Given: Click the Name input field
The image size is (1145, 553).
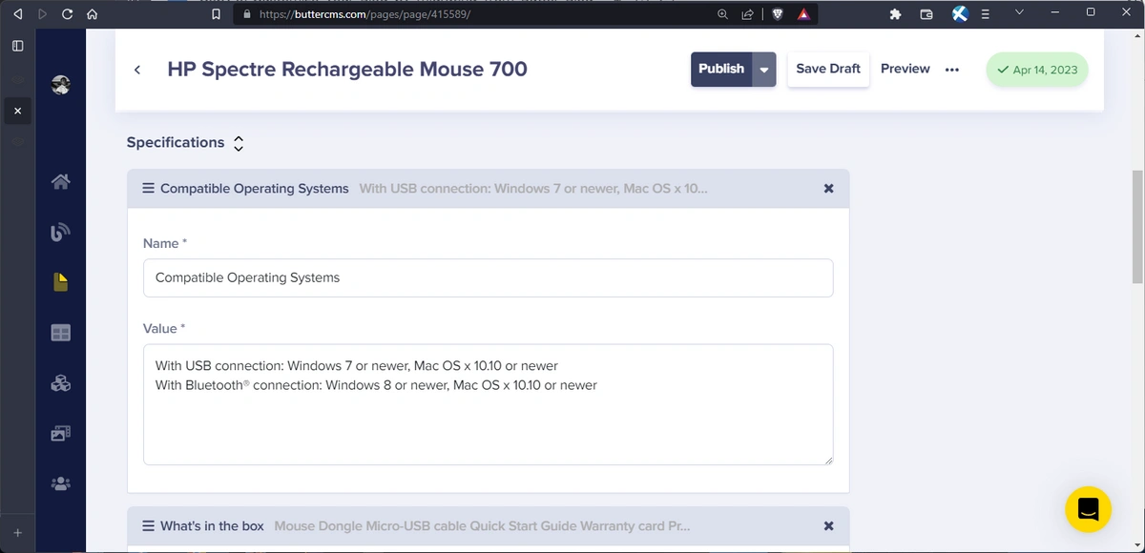Looking at the screenshot, I should 488,277.
